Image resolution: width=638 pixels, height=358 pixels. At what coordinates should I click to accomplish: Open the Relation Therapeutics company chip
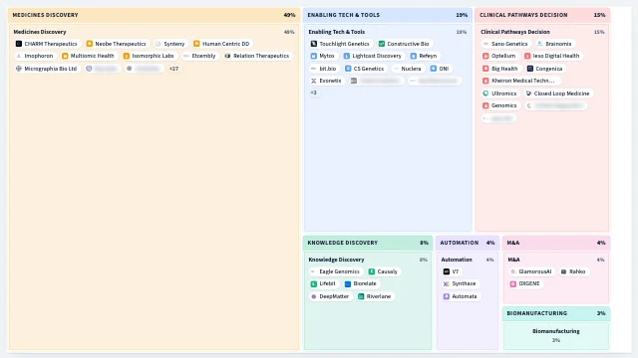pos(257,56)
